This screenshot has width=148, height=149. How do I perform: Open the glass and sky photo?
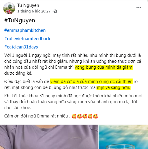(123, 137)
